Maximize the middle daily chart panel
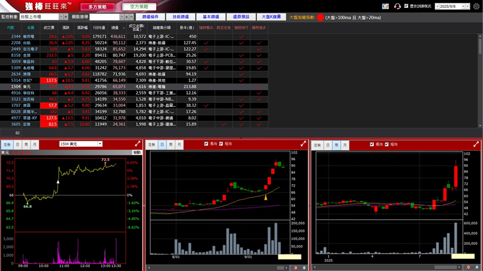This screenshot has width=483, height=271. pos(303,144)
